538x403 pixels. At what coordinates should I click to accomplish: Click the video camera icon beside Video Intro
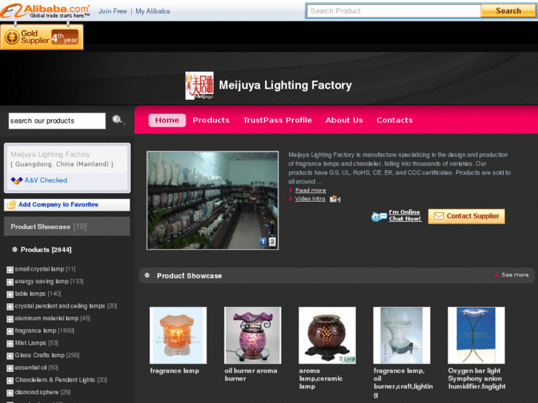(x=334, y=199)
